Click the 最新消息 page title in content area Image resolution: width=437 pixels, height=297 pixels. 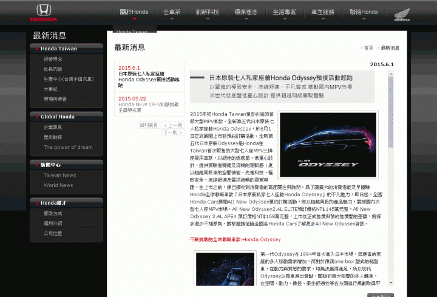(x=130, y=47)
